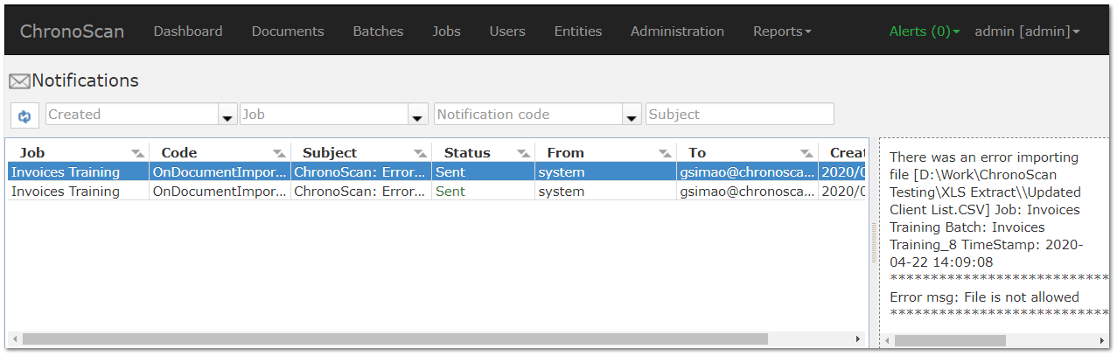The width and height of the screenshot is (1117, 356).
Task: Expand the Job filter dropdown arrow
Action: [418, 115]
